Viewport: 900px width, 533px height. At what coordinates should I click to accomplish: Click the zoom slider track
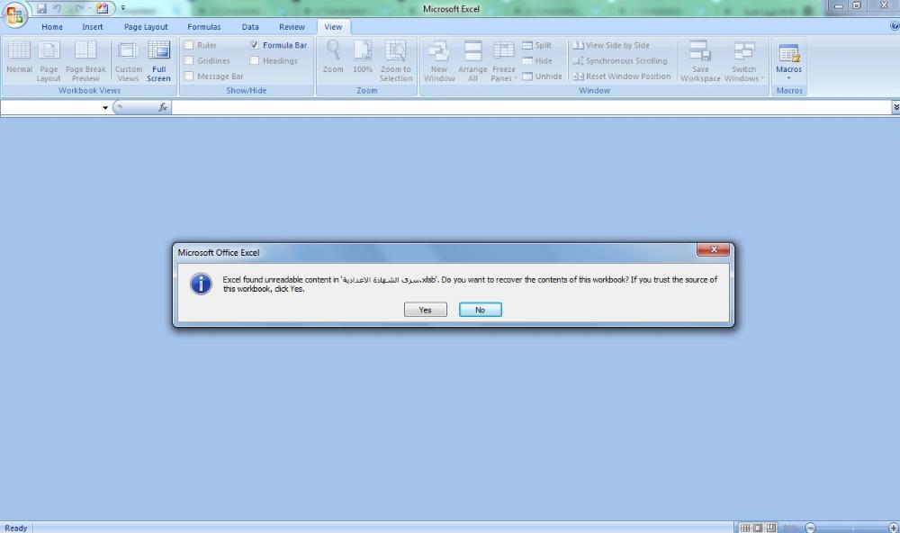(851, 528)
